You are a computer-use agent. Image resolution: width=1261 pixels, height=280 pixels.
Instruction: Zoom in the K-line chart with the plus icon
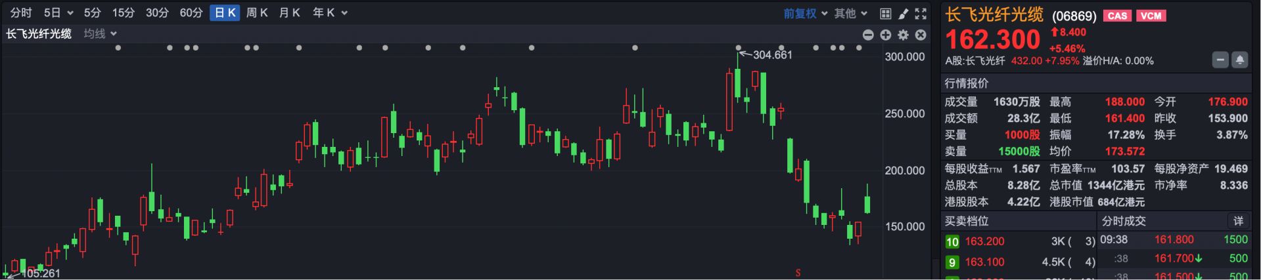click(885, 35)
